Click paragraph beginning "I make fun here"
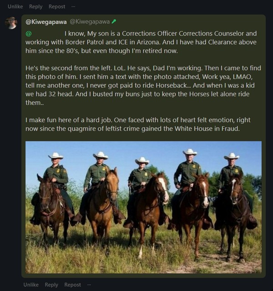This screenshot has width=273, height=291. 138,125
